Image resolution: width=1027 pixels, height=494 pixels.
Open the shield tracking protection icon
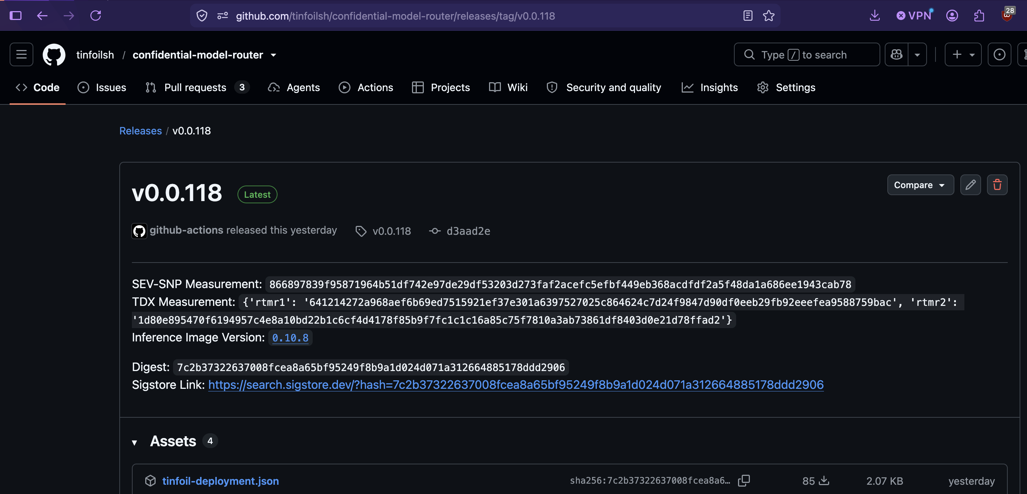(202, 16)
